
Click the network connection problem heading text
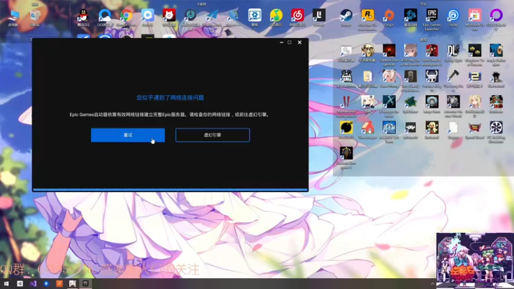[170, 98]
